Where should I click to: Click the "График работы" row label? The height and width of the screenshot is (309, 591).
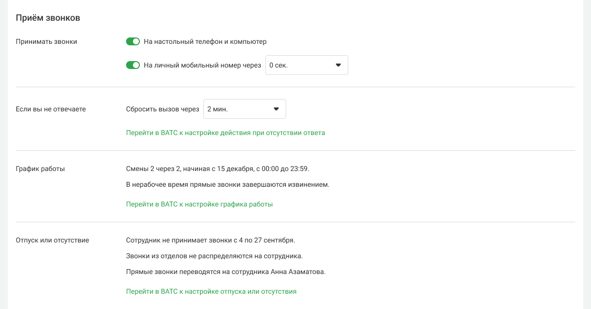pos(40,169)
